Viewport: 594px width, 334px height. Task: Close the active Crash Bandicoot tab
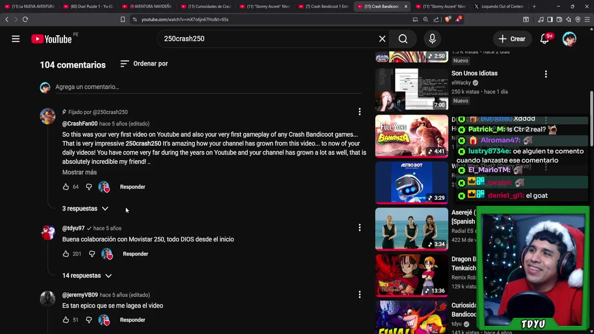[x=406, y=6]
